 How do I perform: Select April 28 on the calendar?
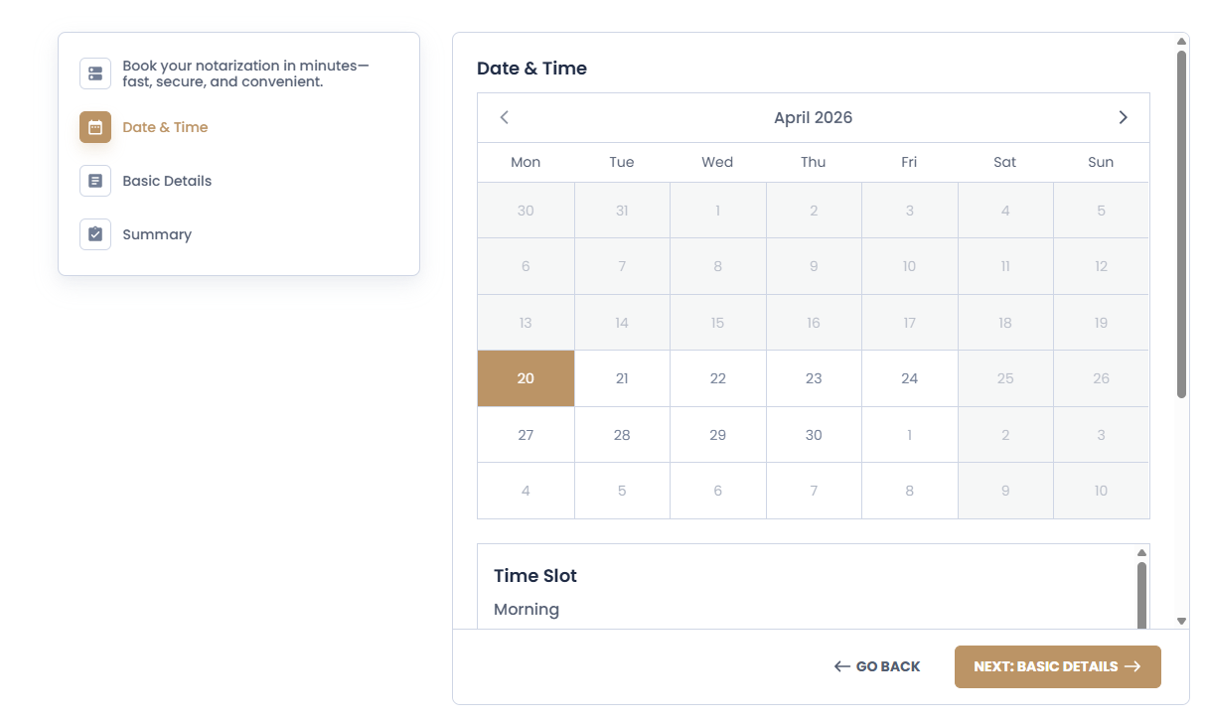622,435
